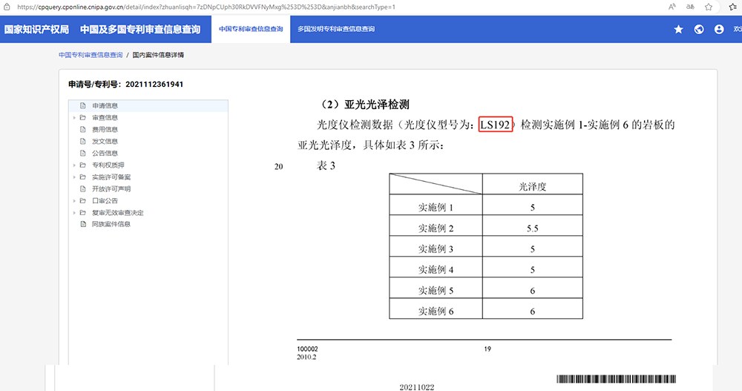The width and height of the screenshot is (742, 391).
Task: Click the date 20211022 at page bottom
Action: click(416, 387)
